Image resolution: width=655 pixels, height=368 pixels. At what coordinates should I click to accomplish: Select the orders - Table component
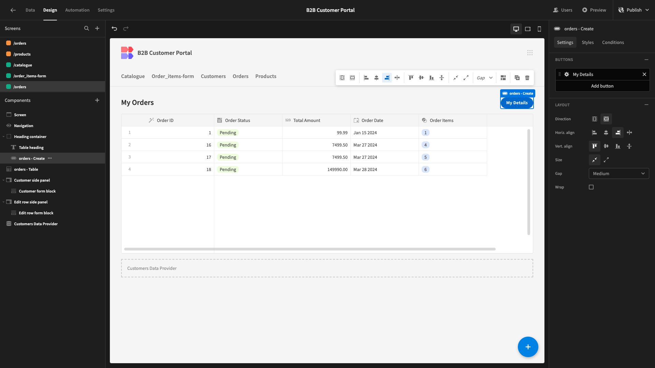[x=53, y=169]
